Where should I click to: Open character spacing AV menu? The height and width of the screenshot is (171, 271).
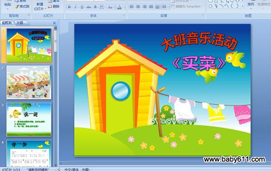(x=102, y=7)
